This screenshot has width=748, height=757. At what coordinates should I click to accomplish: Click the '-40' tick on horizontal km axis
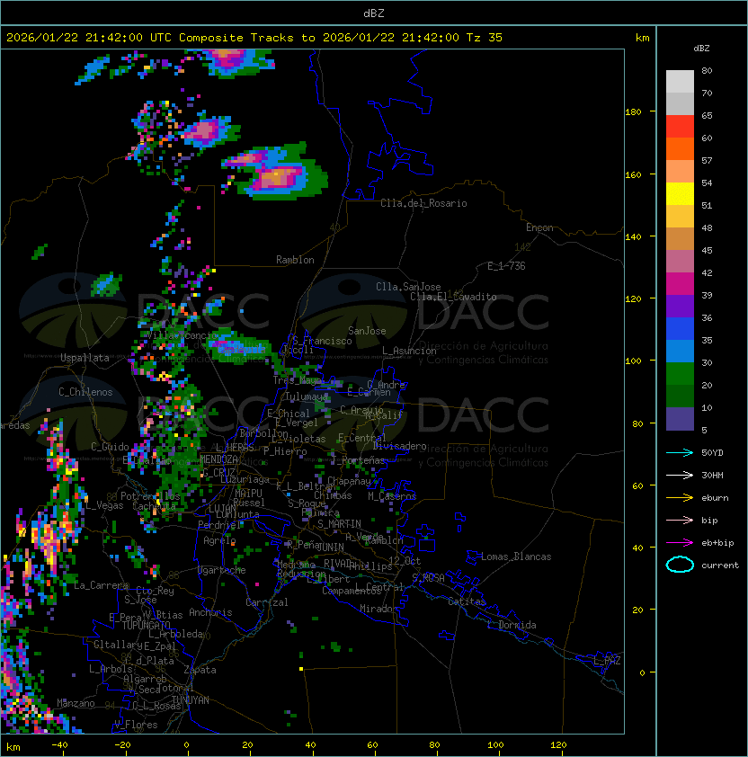(x=59, y=745)
